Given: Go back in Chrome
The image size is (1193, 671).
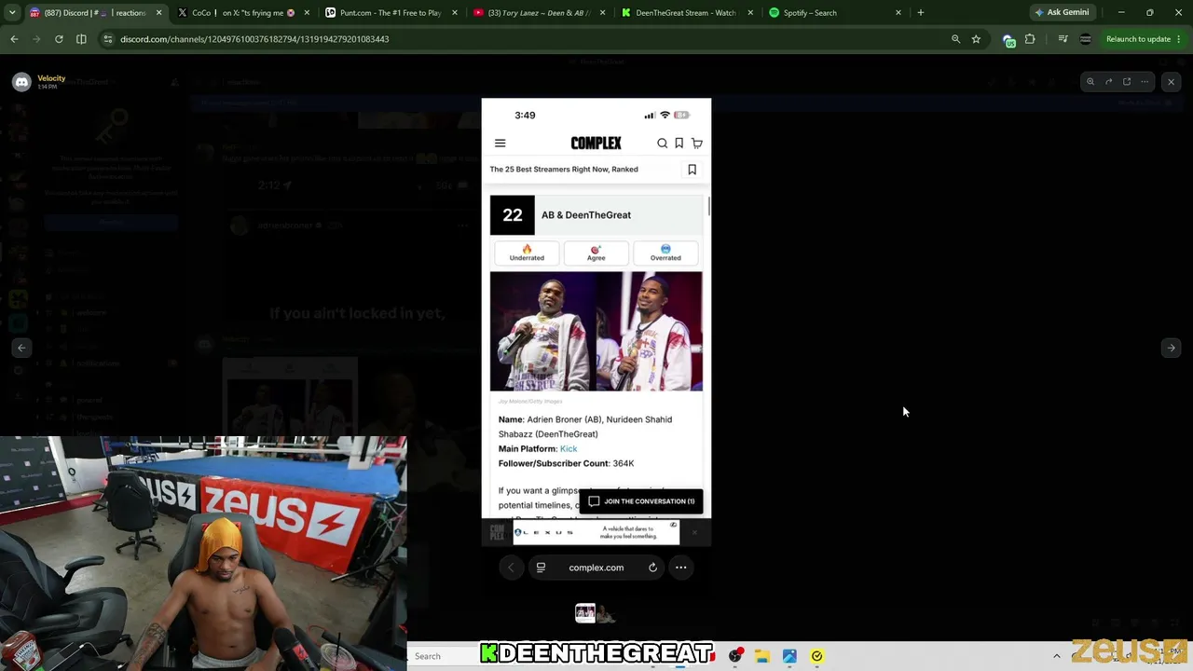Looking at the screenshot, I should point(14,39).
